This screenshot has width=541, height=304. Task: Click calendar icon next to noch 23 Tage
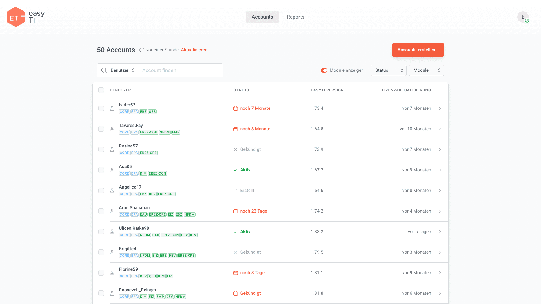point(236,211)
